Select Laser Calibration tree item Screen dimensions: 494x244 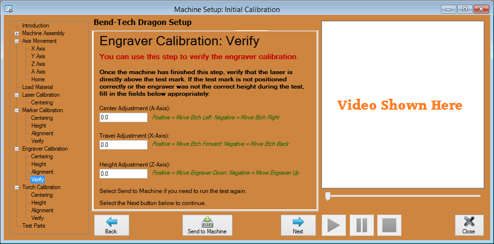(x=41, y=95)
